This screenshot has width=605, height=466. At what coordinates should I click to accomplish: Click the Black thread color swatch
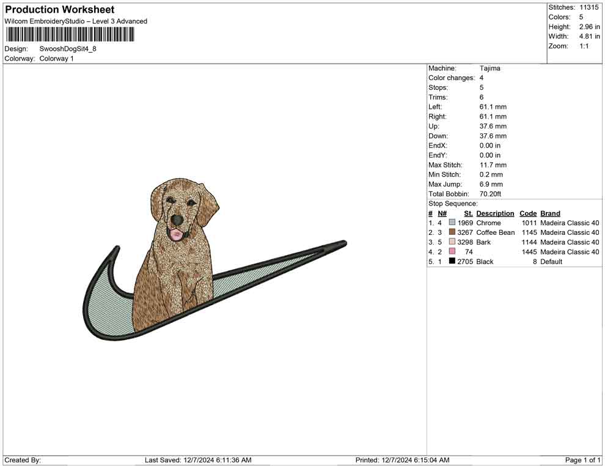click(452, 261)
